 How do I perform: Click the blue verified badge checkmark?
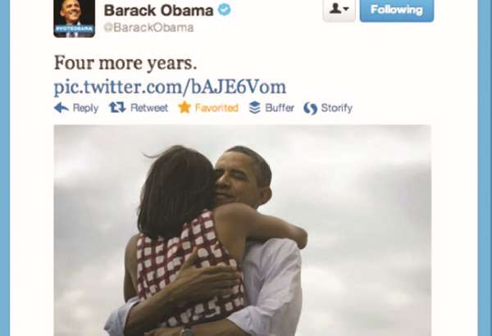click(225, 10)
